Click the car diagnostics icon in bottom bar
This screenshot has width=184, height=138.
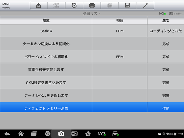[115, 134]
